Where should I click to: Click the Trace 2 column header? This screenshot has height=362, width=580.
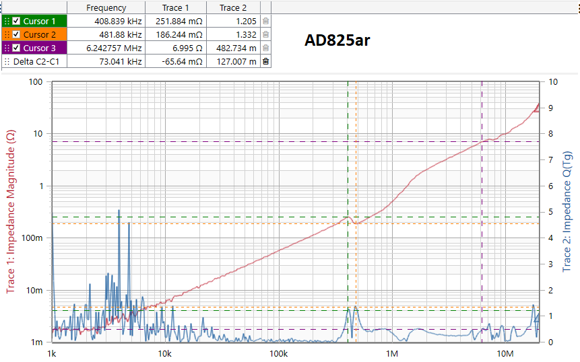pos(233,8)
